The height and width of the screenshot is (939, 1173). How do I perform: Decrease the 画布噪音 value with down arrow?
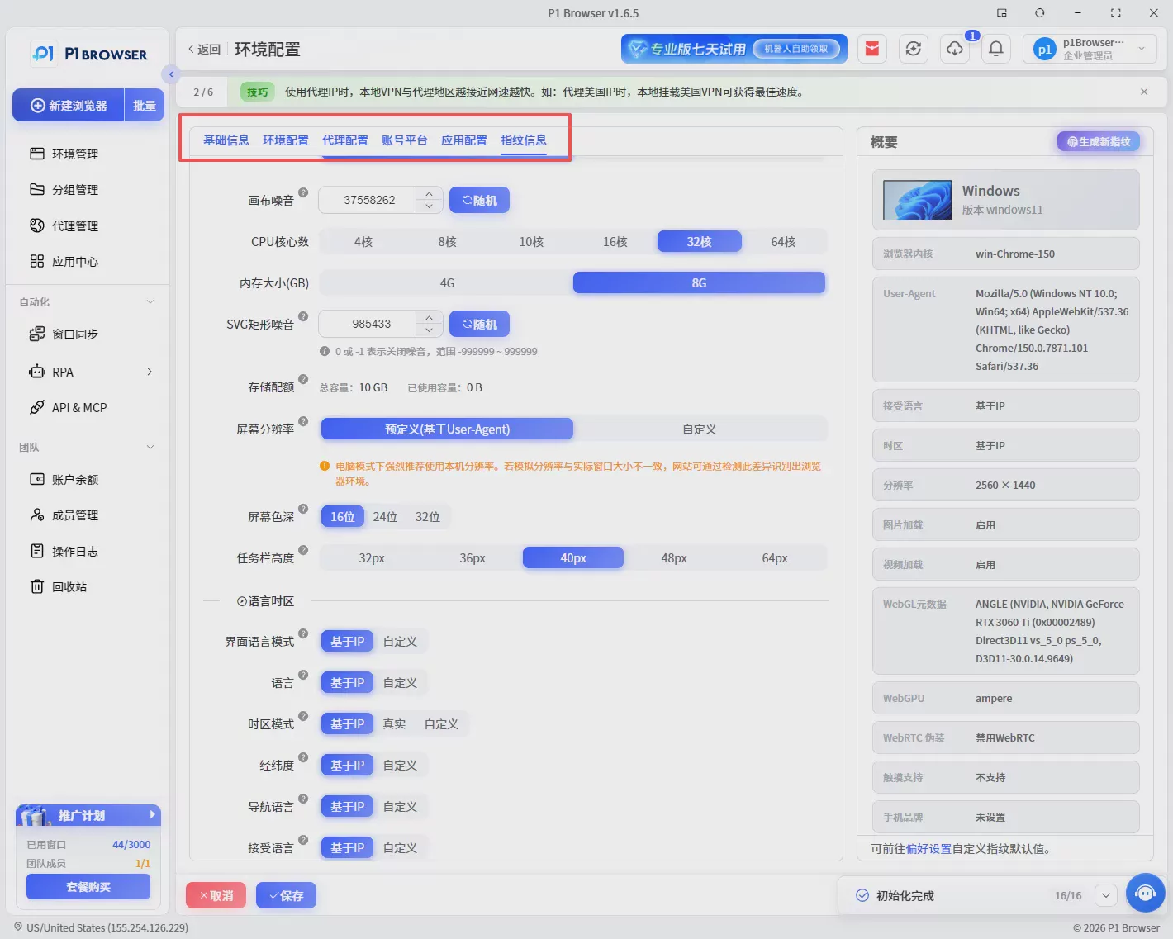[429, 206]
